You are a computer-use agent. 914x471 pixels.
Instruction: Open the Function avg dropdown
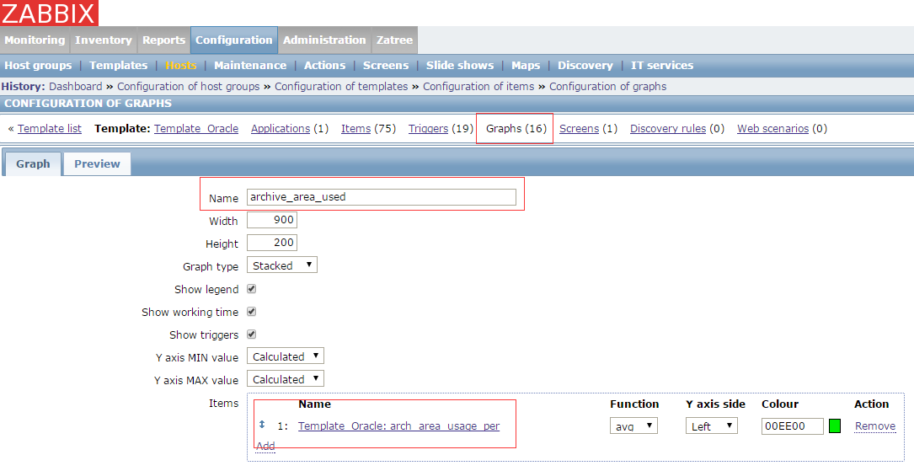[634, 426]
